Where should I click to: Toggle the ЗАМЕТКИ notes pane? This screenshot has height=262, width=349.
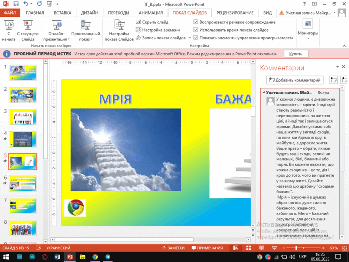173,248
